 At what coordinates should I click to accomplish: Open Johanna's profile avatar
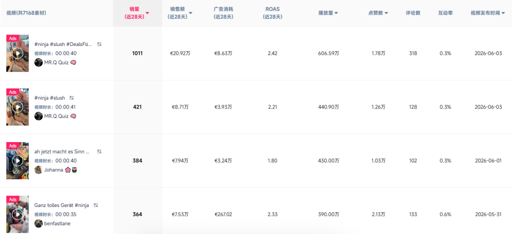click(x=38, y=170)
